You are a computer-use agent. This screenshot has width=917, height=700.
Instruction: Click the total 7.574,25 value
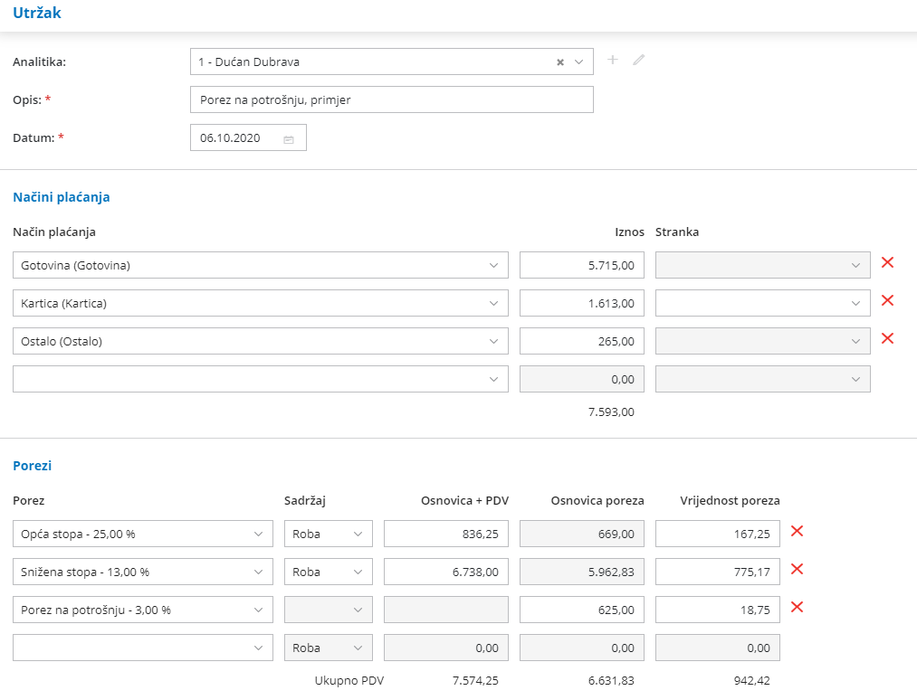[x=475, y=681]
